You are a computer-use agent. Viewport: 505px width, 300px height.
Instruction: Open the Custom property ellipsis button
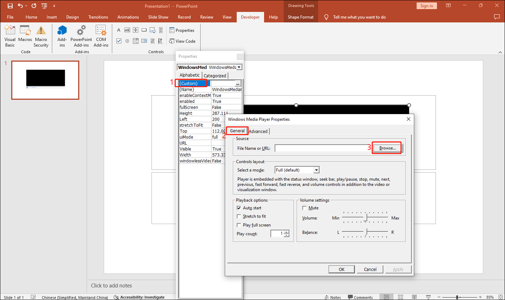click(238, 84)
